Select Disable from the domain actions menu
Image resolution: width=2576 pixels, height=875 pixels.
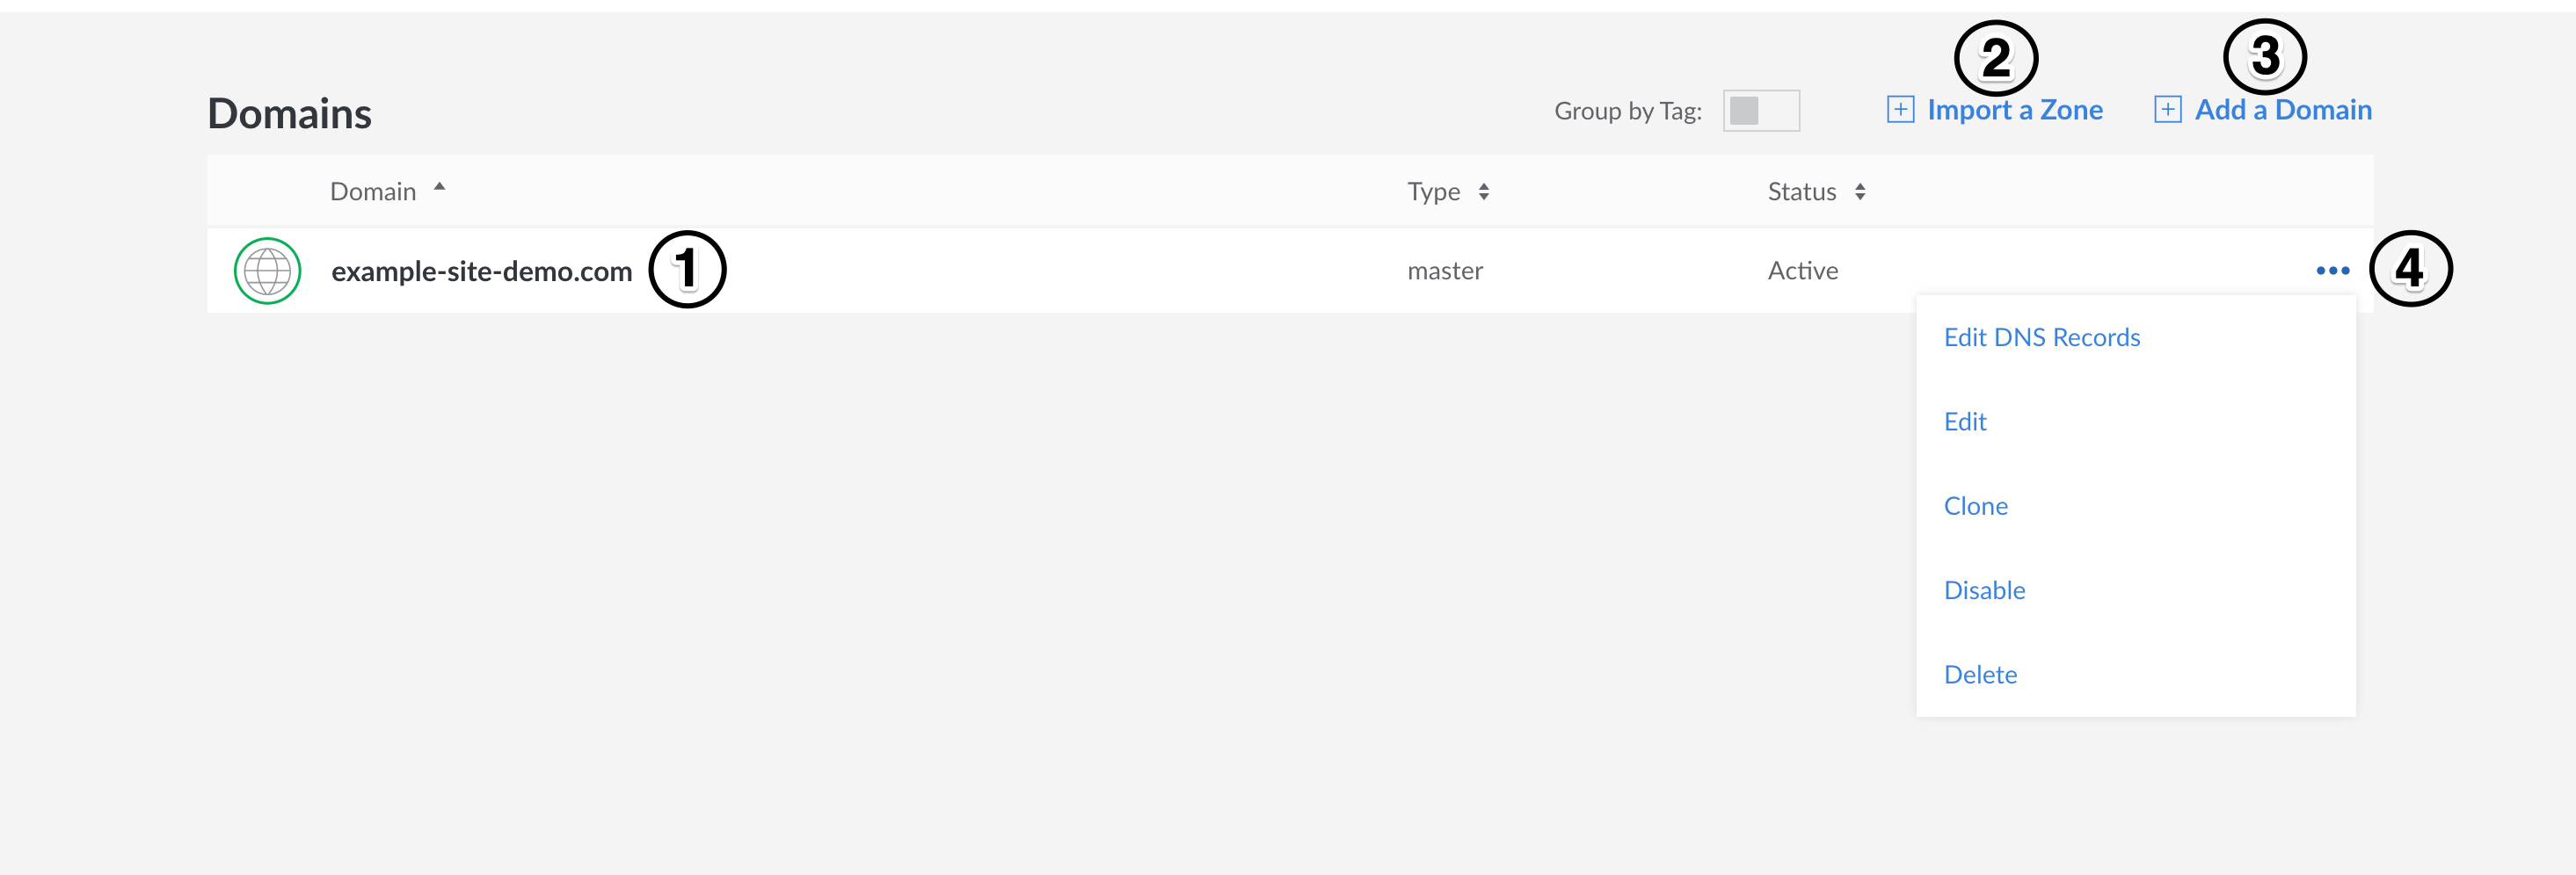[x=1984, y=590]
